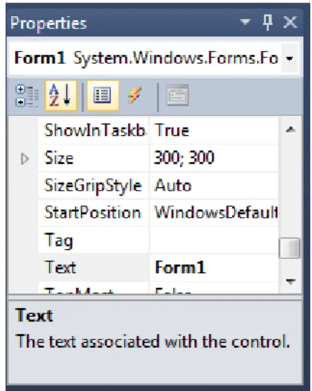Open Property Pages icon
The image size is (312, 391).
(x=178, y=95)
